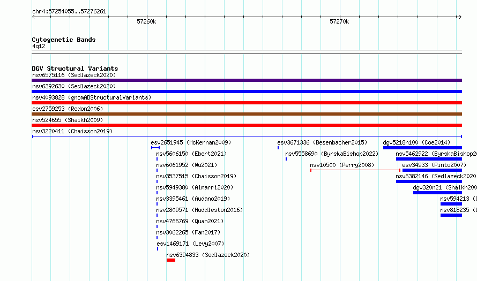
Task: Open nsv594213 variant label
Action: coord(458,199)
